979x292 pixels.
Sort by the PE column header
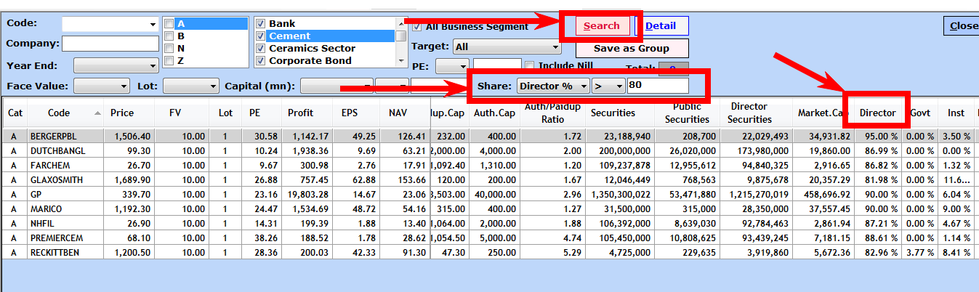pyautogui.click(x=262, y=113)
